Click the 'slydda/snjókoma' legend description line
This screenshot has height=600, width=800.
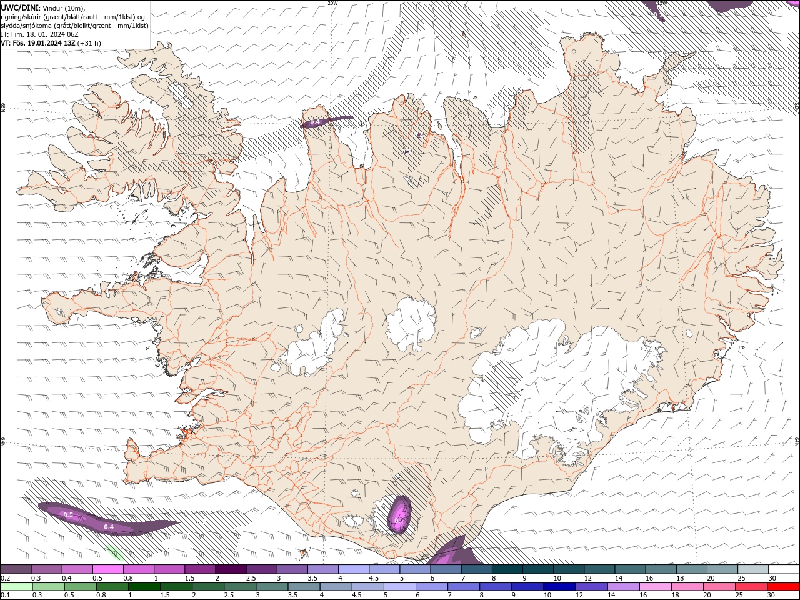point(75,26)
